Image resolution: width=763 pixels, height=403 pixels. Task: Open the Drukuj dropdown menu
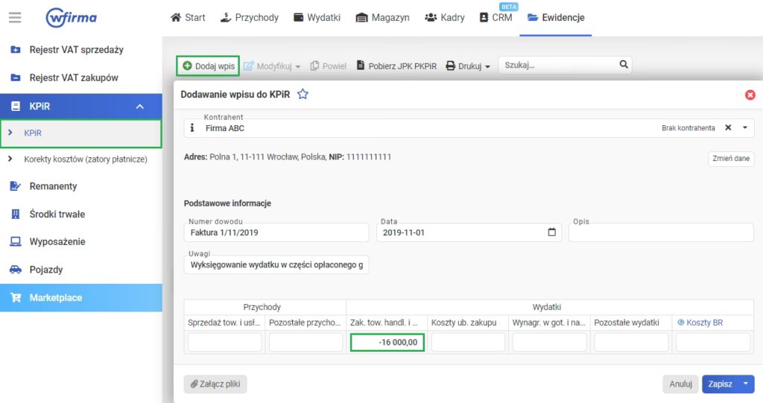tap(468, 66)
